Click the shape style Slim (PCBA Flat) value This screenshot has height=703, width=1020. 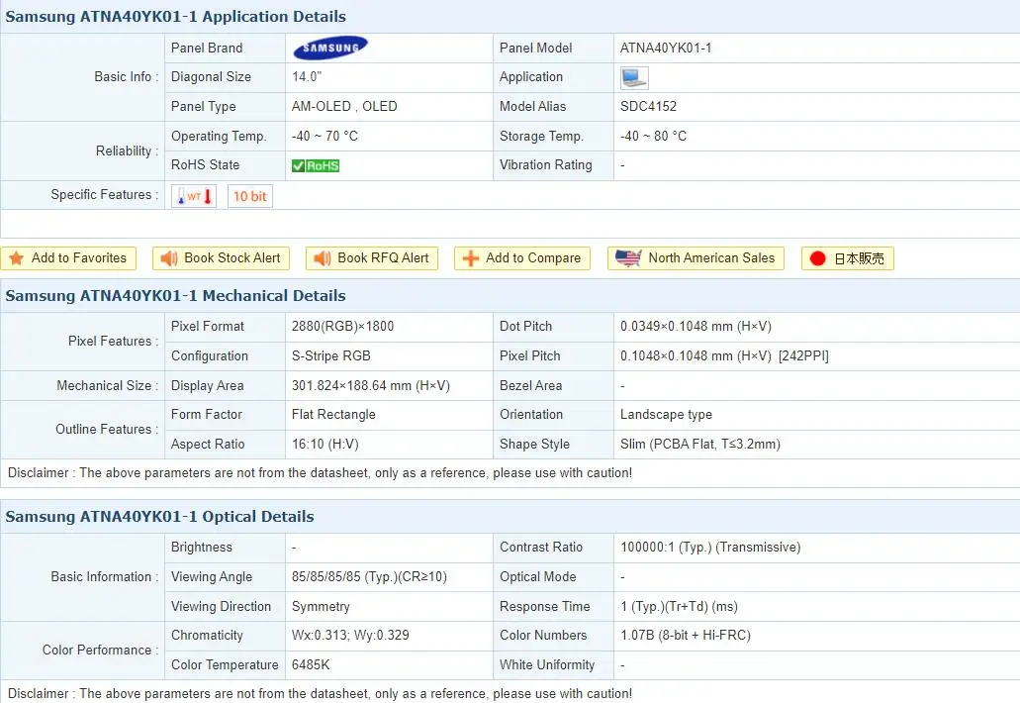699,444
